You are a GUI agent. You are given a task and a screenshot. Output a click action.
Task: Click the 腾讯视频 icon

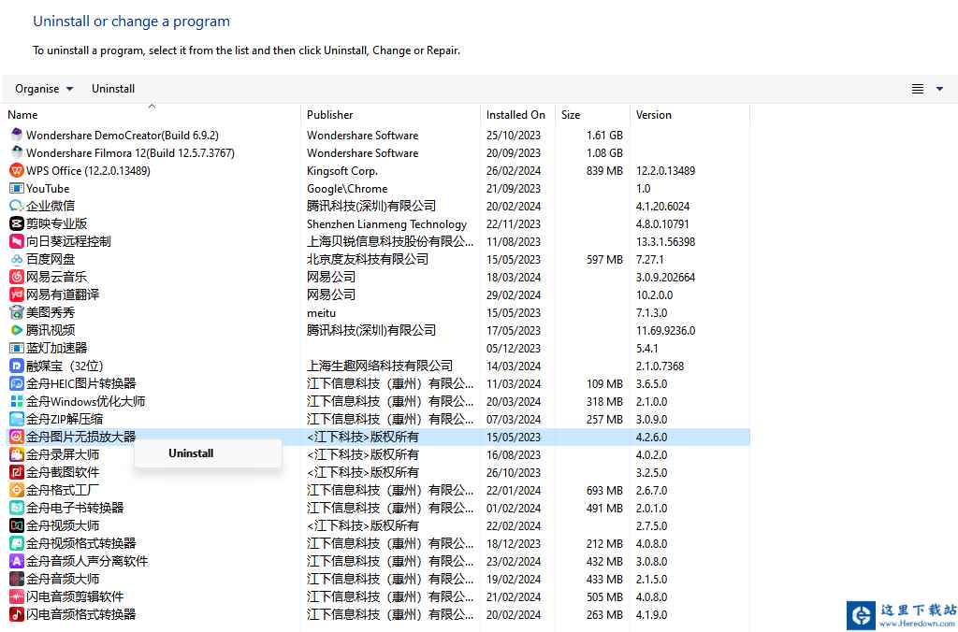click(x=17, y=330)
